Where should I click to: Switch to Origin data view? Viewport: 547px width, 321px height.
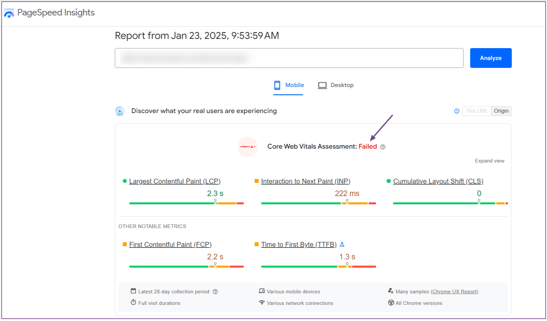501,111
